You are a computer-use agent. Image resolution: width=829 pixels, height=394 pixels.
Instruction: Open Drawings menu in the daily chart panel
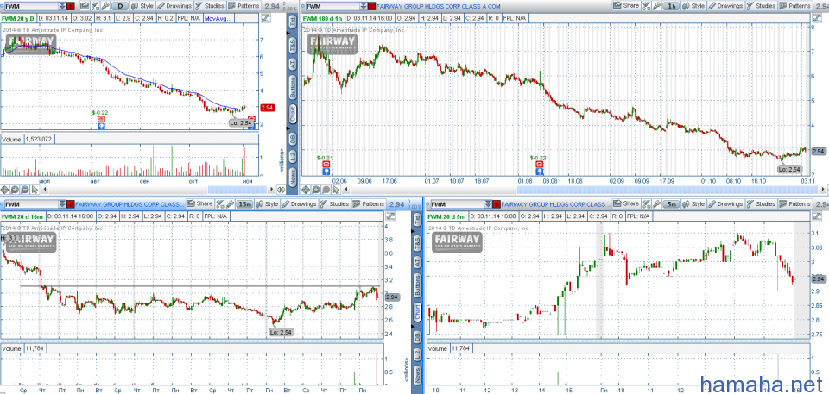[174, 6]
